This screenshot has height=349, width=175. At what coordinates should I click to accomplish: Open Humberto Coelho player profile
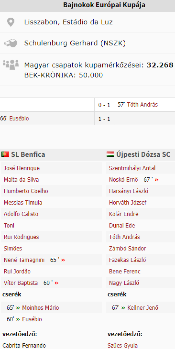coord(26,191)
